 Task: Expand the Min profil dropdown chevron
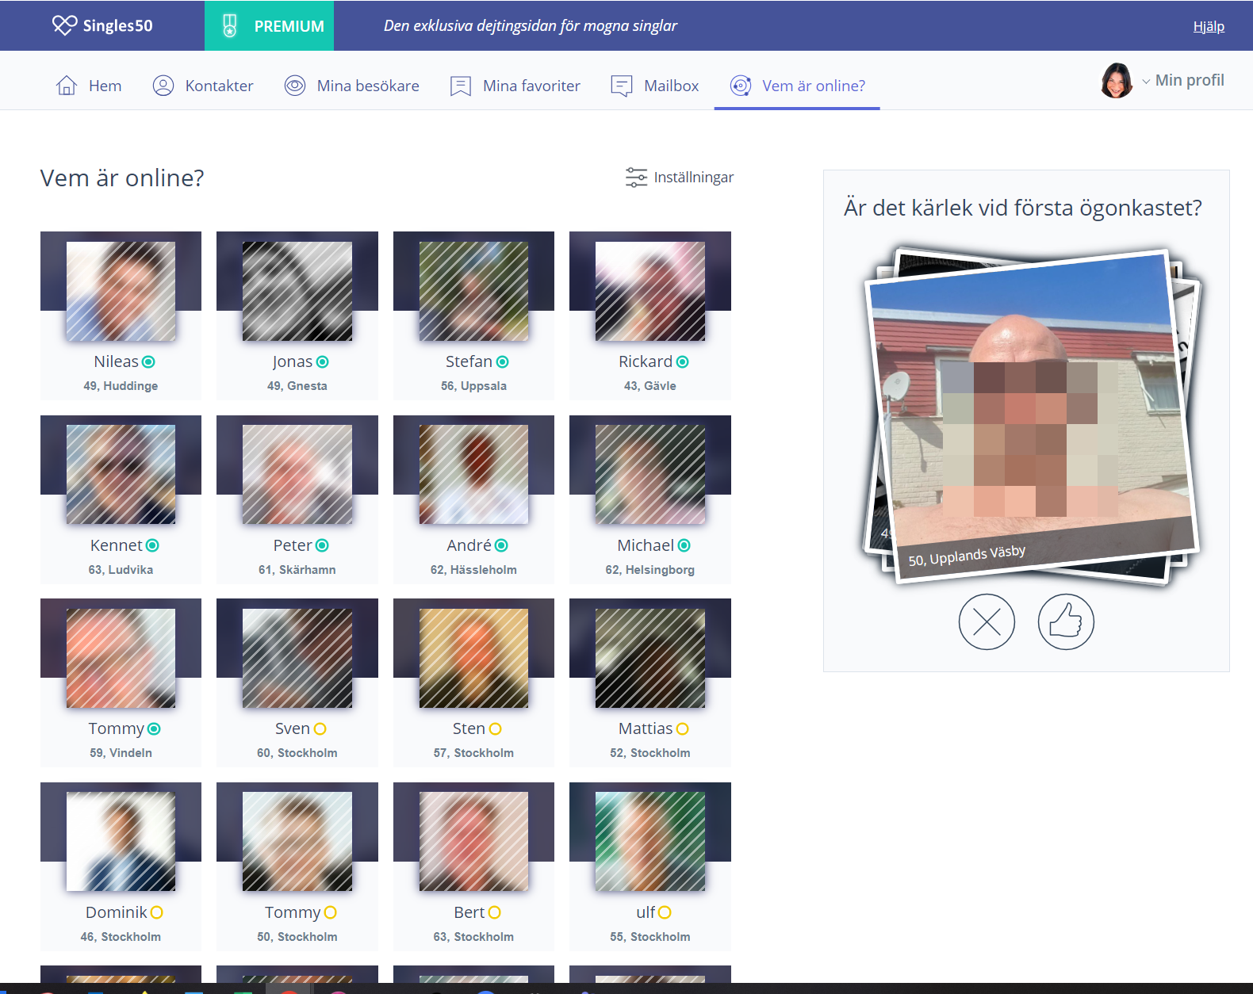[x=1145, y=82]
